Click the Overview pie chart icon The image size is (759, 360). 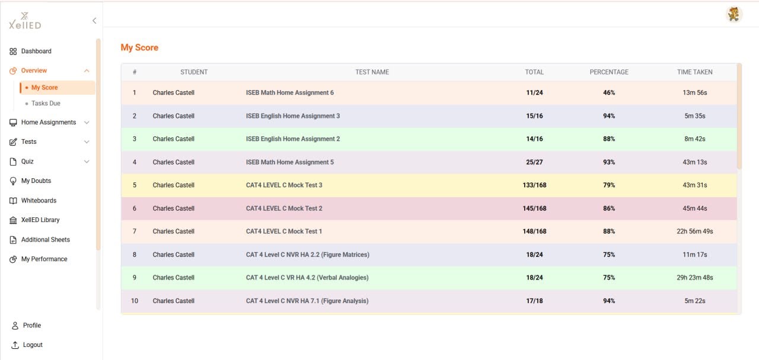click(13, 71)
